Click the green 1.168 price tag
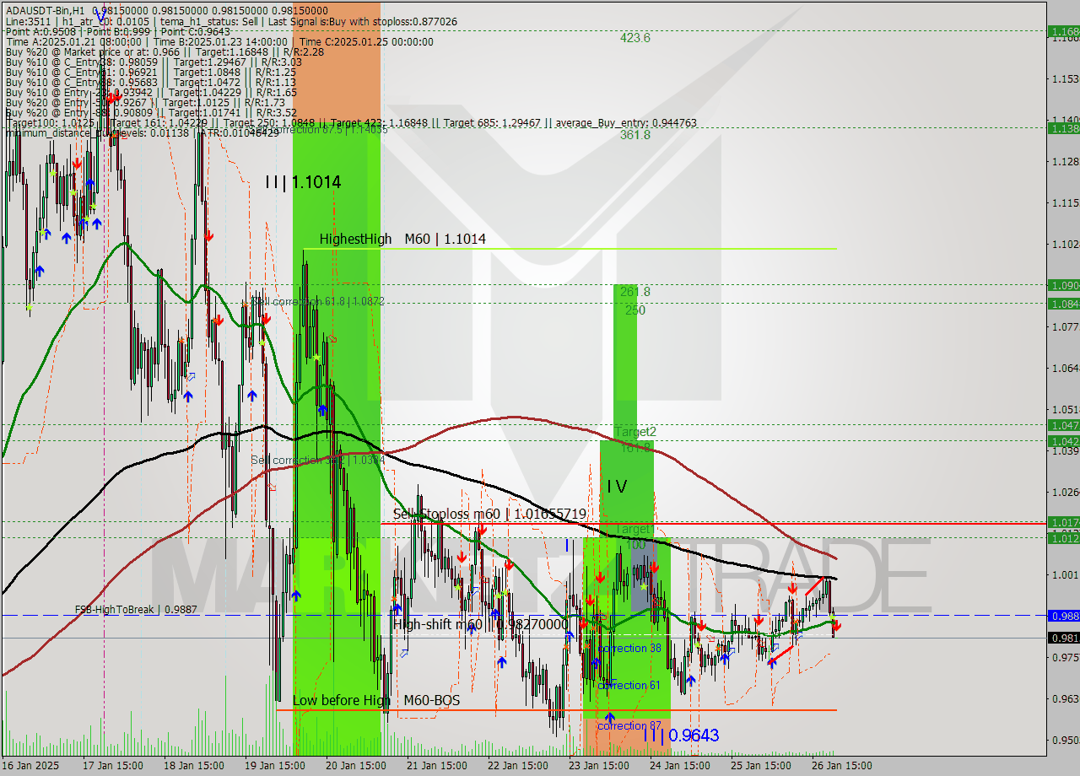The height and width of the screenshot is (776, 1080). 1063,31
